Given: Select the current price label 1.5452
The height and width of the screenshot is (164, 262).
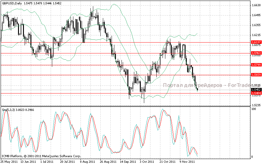Looking at the screenshot, I should (x=256, y=90).
